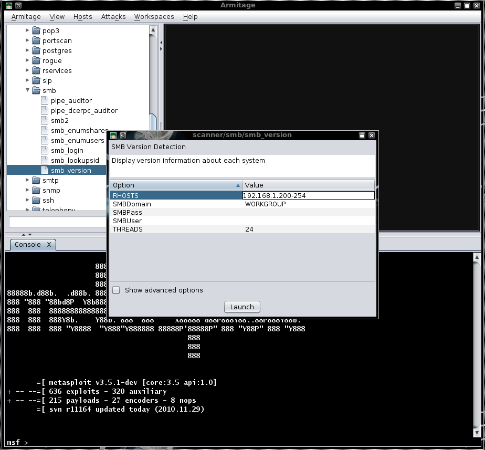The height and width of the screenshot is (450, 485).
Task: Click the ssh folder icon
Action: (36, 200)
